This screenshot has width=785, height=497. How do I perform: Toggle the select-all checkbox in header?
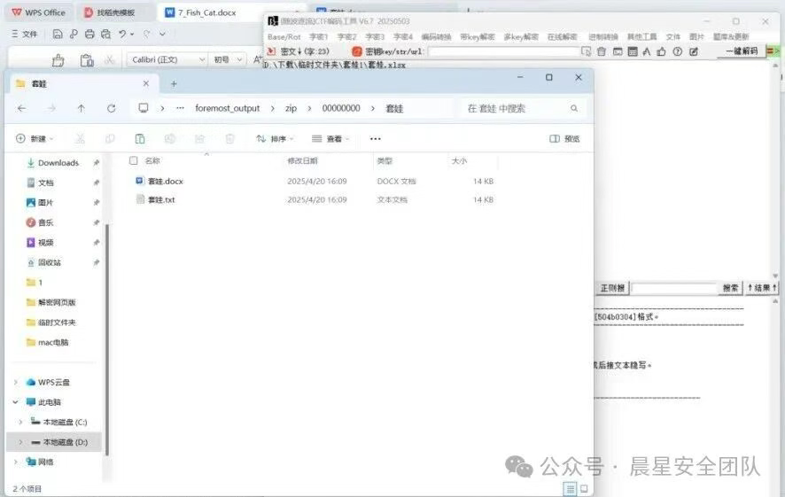click(134, 160)
